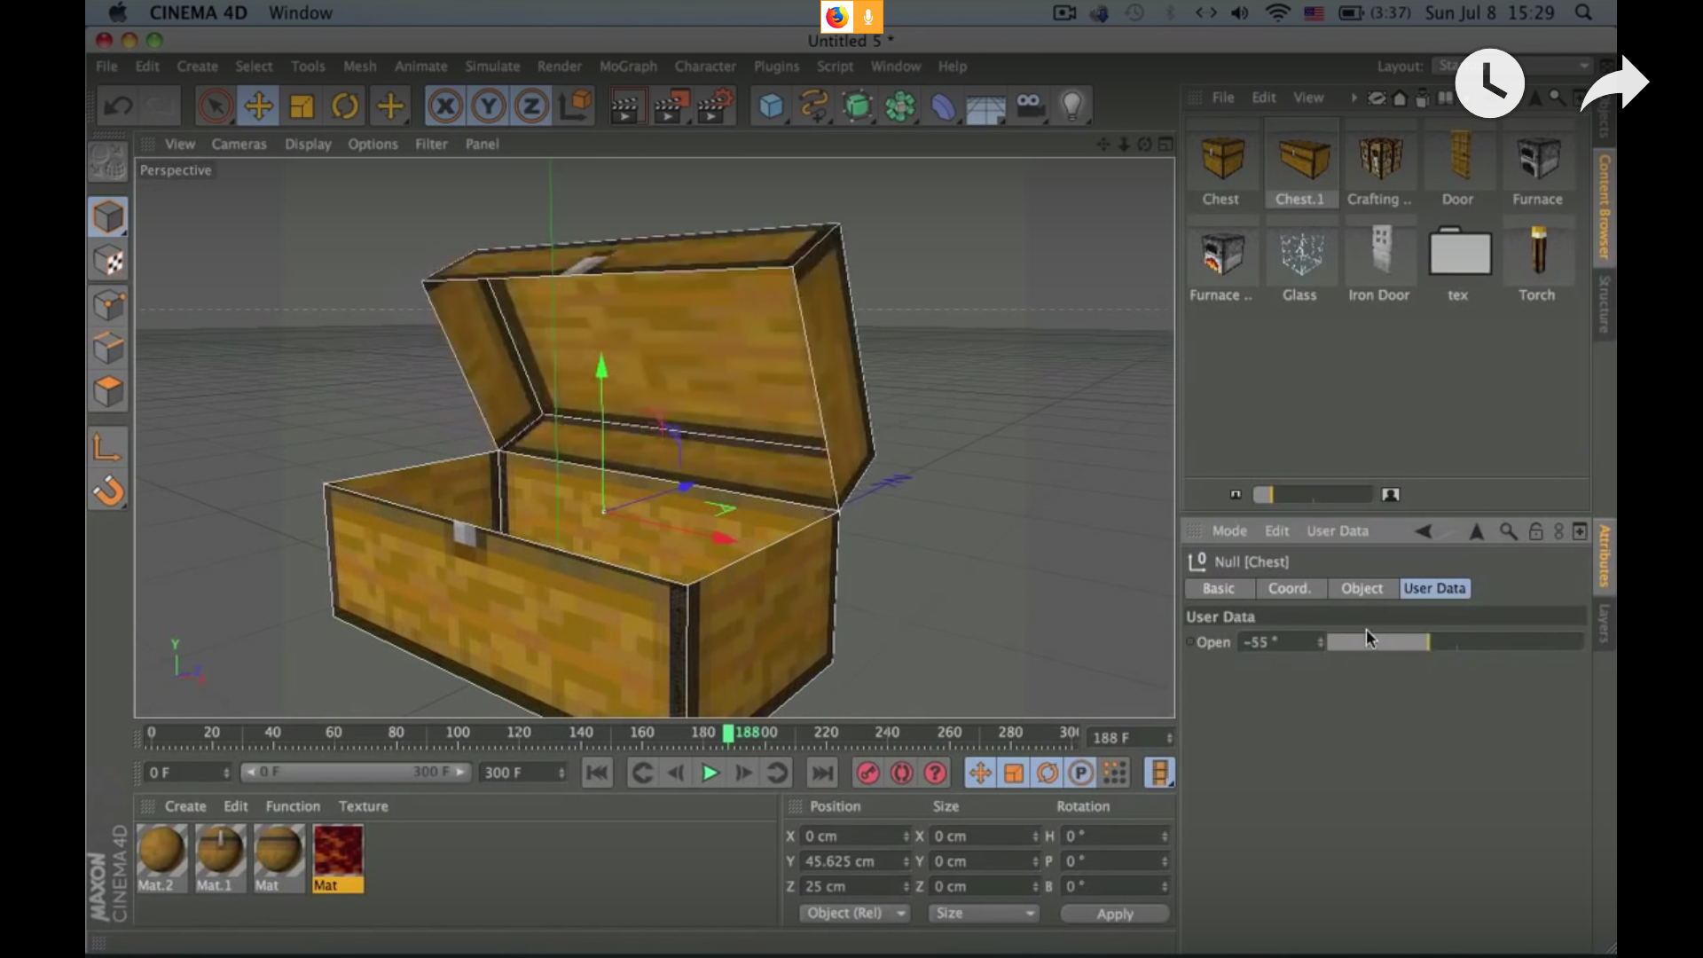Open Edit Render Settings icon
Viewport: 1703px width, 958px height.
coord(716,106)
